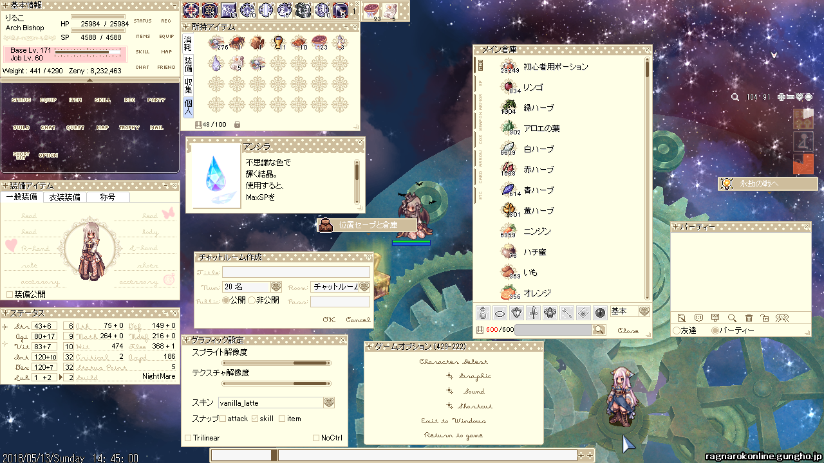Image resolution: width=824 pixels, height=463 pixels.
Task: Enable the NoCtrl checkbox
Action: coord(316,438)
